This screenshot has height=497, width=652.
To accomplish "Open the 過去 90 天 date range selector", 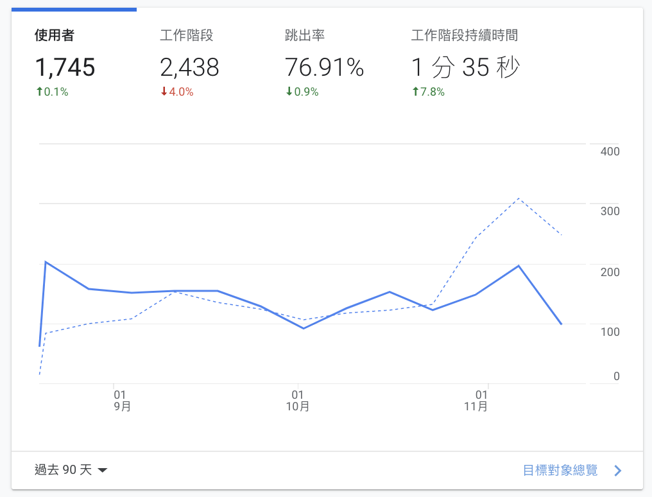I will [64, 470].
